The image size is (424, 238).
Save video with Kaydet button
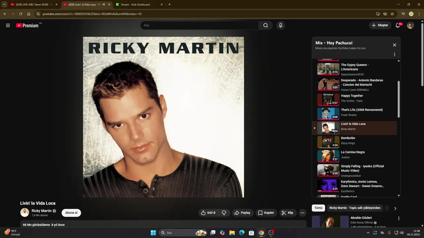coord(266,213)
